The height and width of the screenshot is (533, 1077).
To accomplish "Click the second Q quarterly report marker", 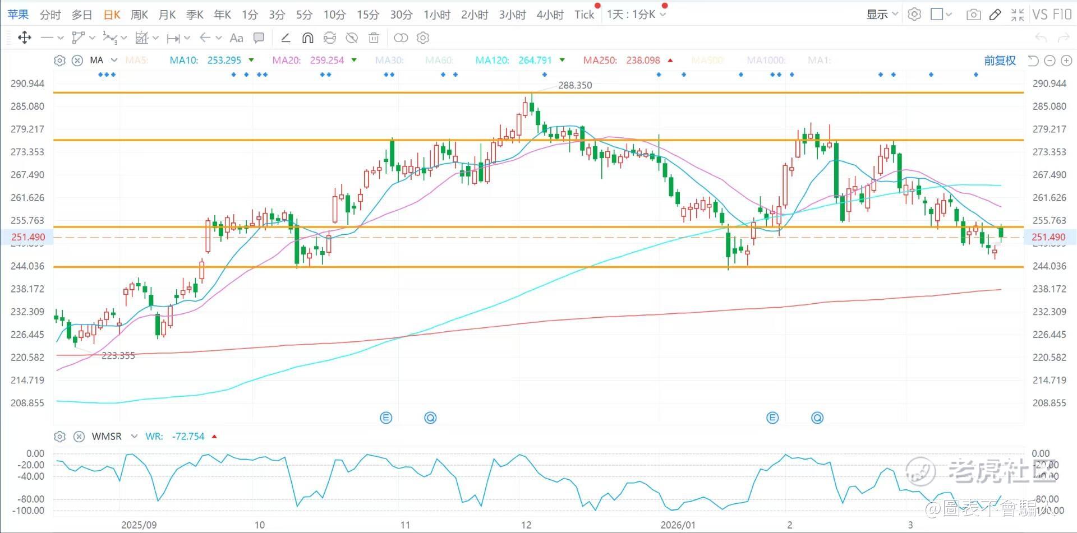I will 817,418.
